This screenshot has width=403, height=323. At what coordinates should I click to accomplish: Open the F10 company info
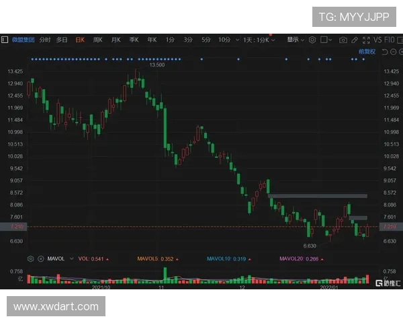[x=390, y=40]
